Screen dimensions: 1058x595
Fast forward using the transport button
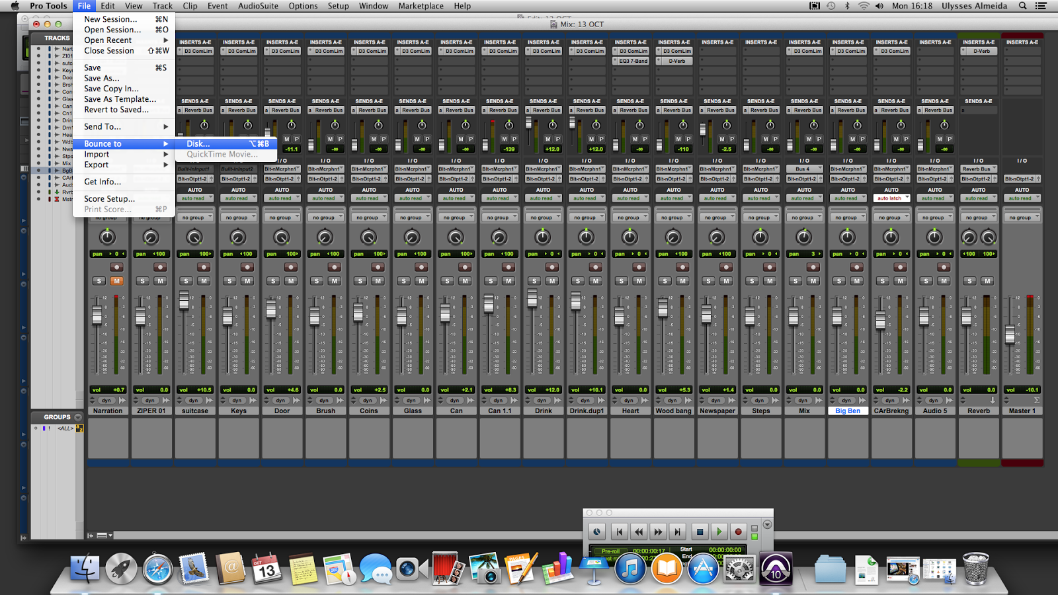[x=658, y=532]
